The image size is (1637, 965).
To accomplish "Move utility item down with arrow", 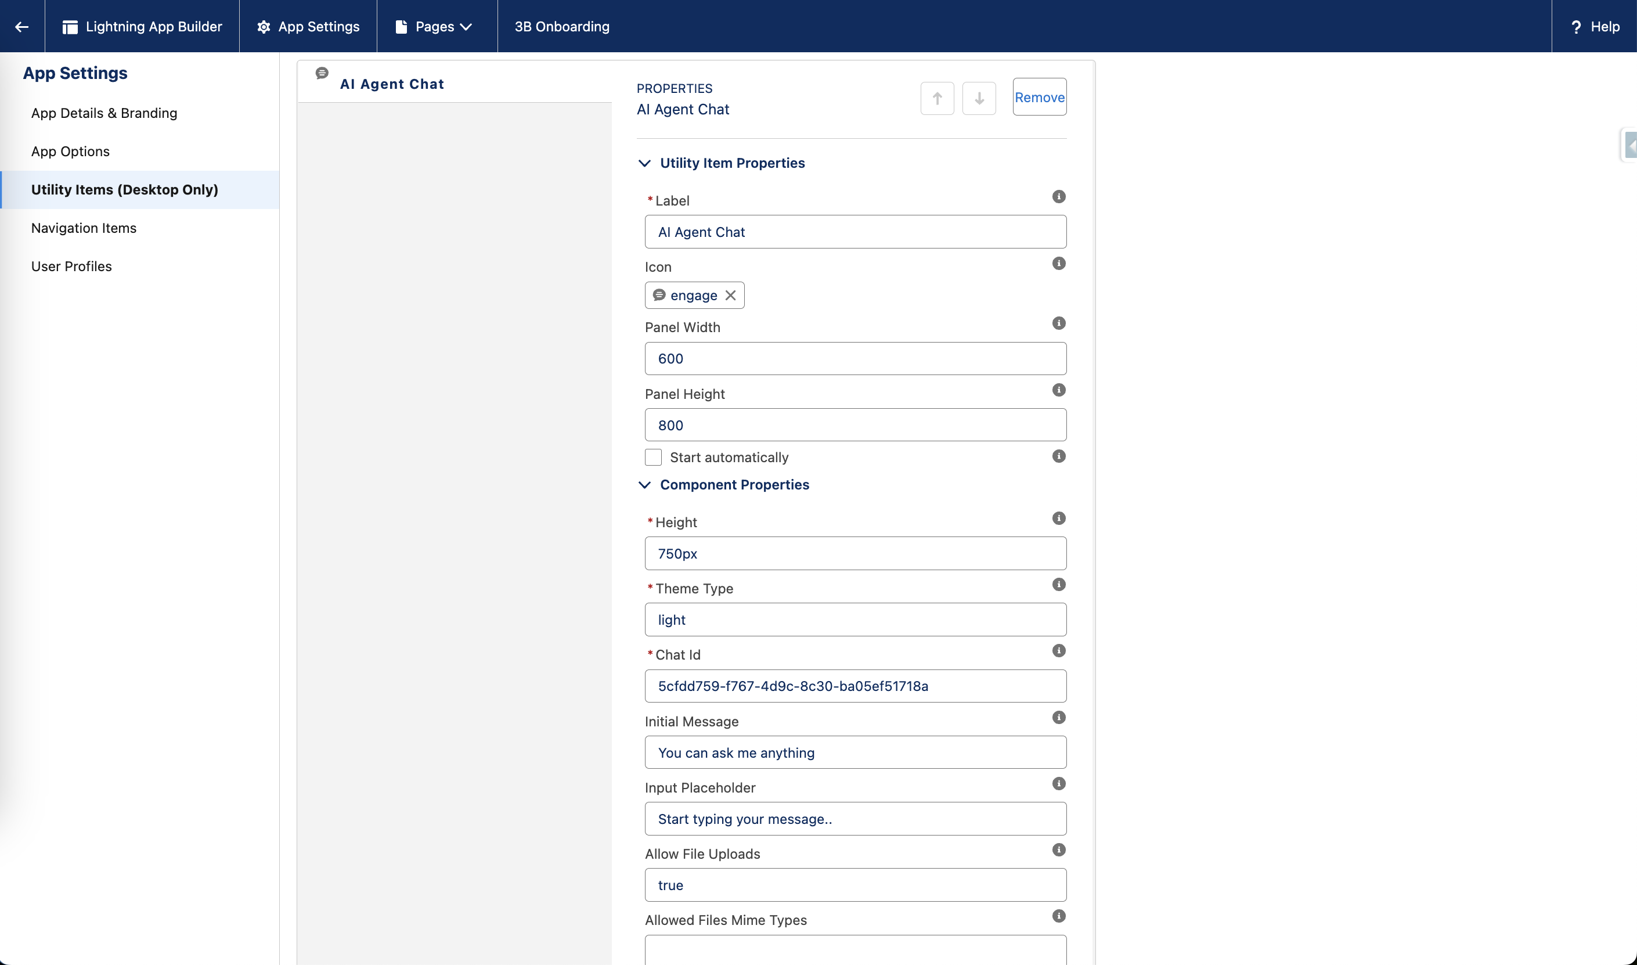I will click(979, 98).
